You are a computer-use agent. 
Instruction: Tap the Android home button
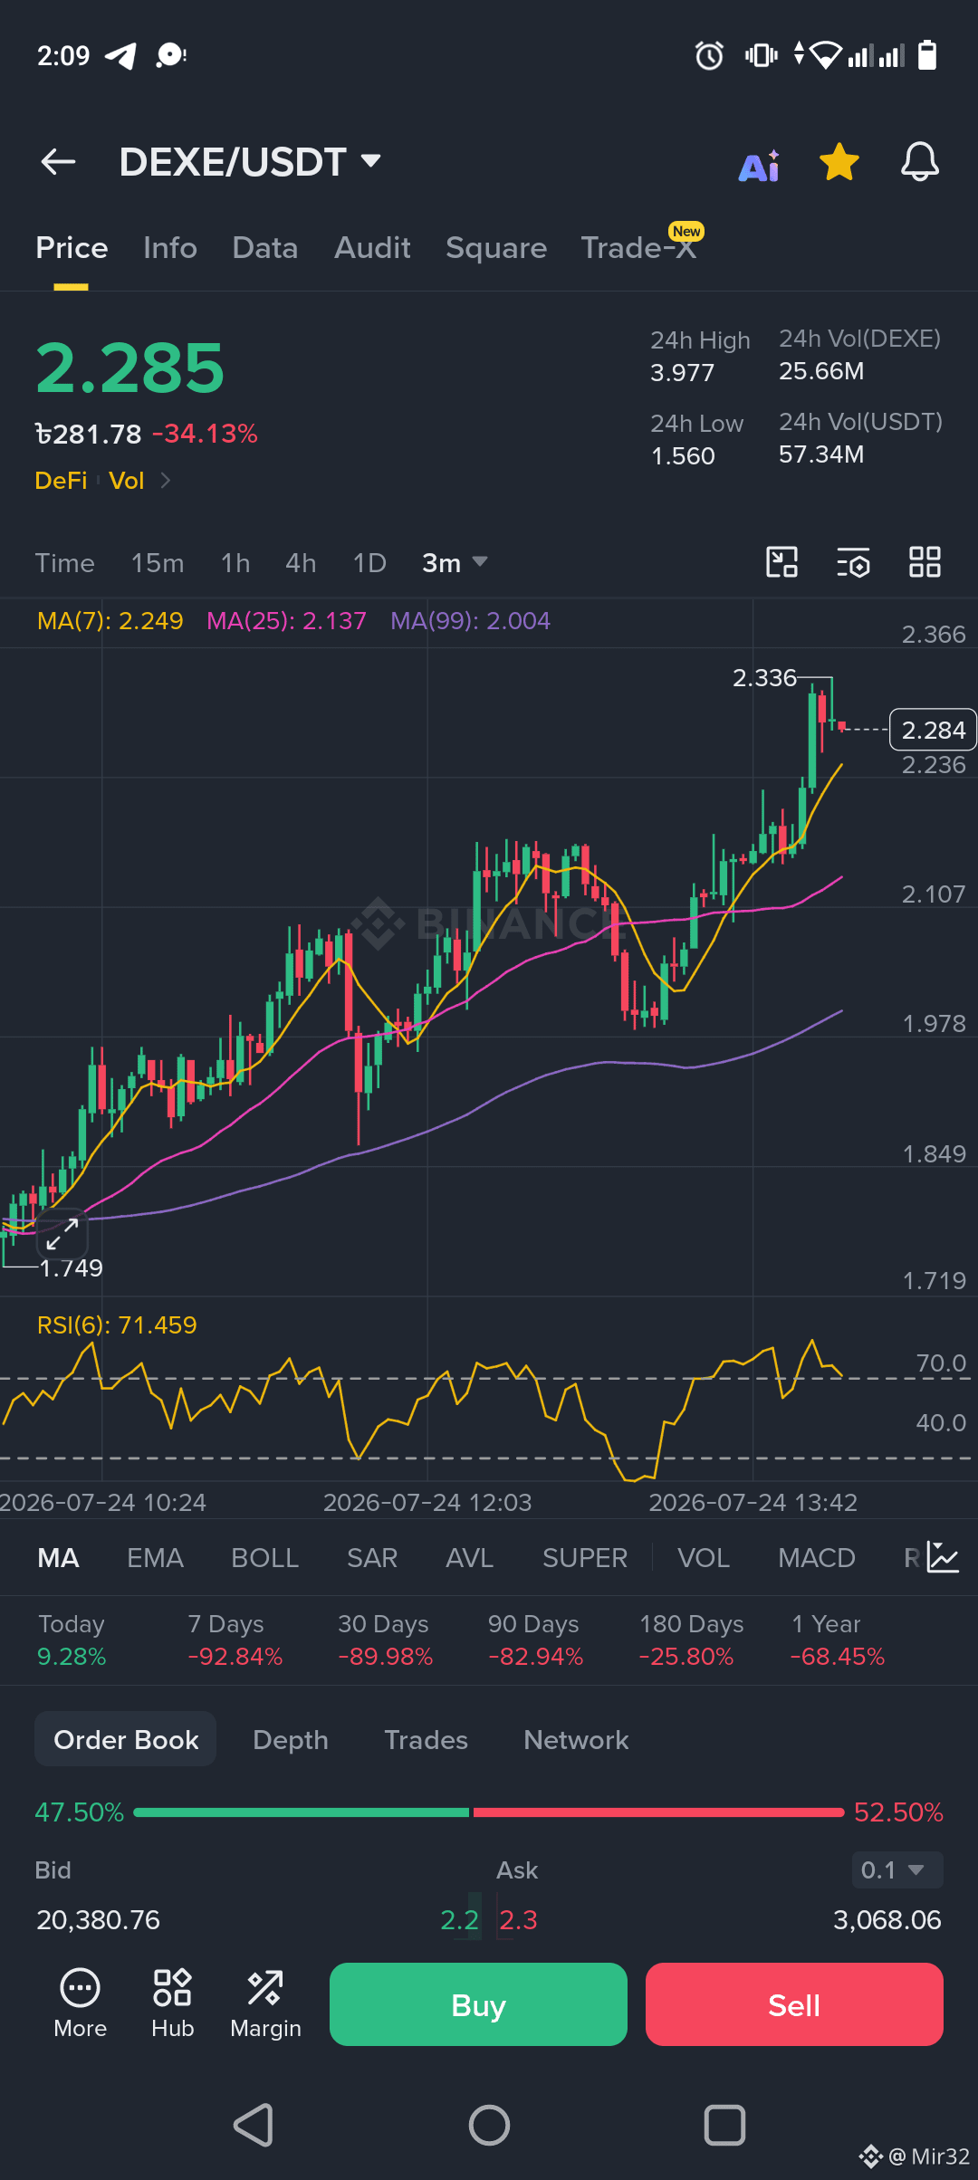[x=489, y=2125]
